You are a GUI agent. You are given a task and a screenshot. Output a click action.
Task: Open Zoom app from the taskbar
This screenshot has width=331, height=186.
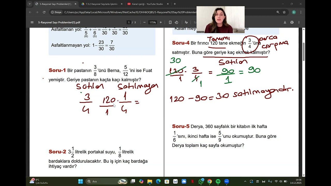coord(227,181)
